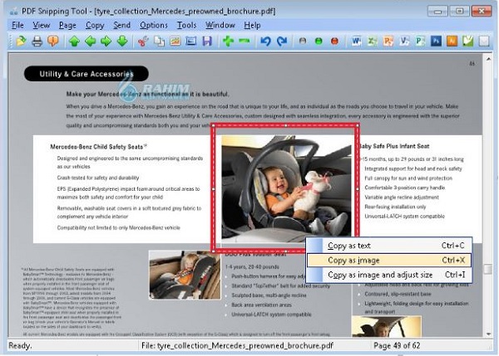The height and width of the screenshot is (356, 499).
Task: Click the 'Universal-LATCH system compatible' infant seat line
Action: coord(404,217)
